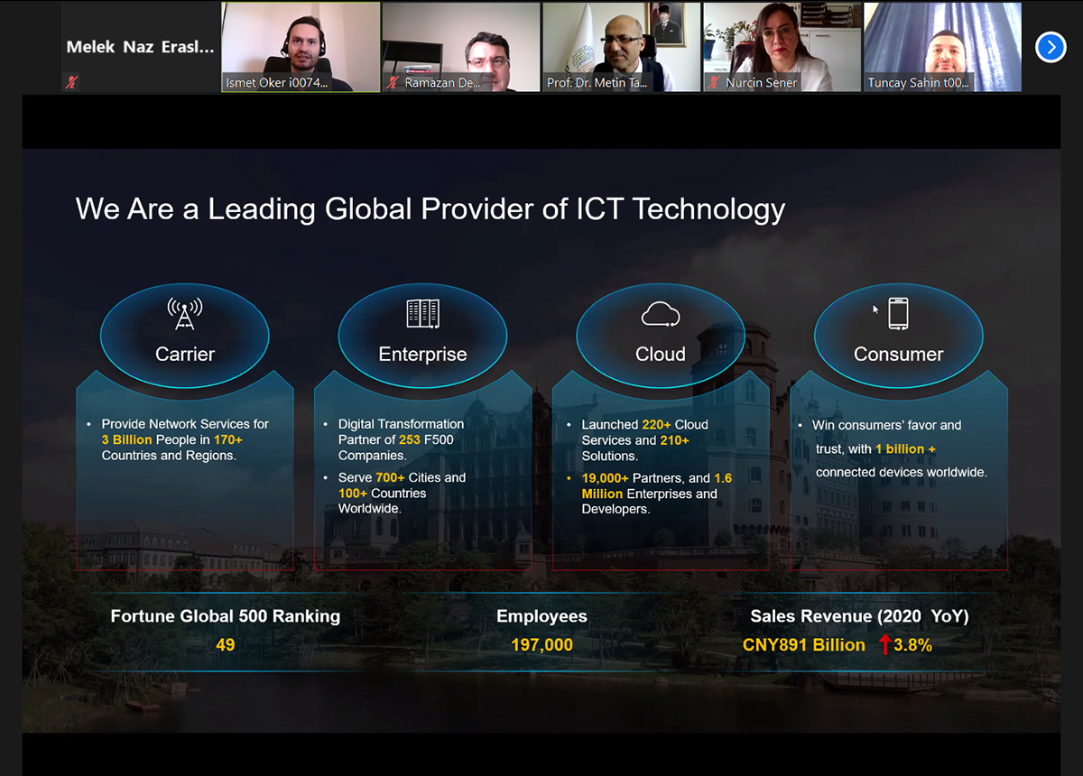The image size is (1083, 776).
Task: Click the Carrier antenna tower icon
Action: point(185,314)
